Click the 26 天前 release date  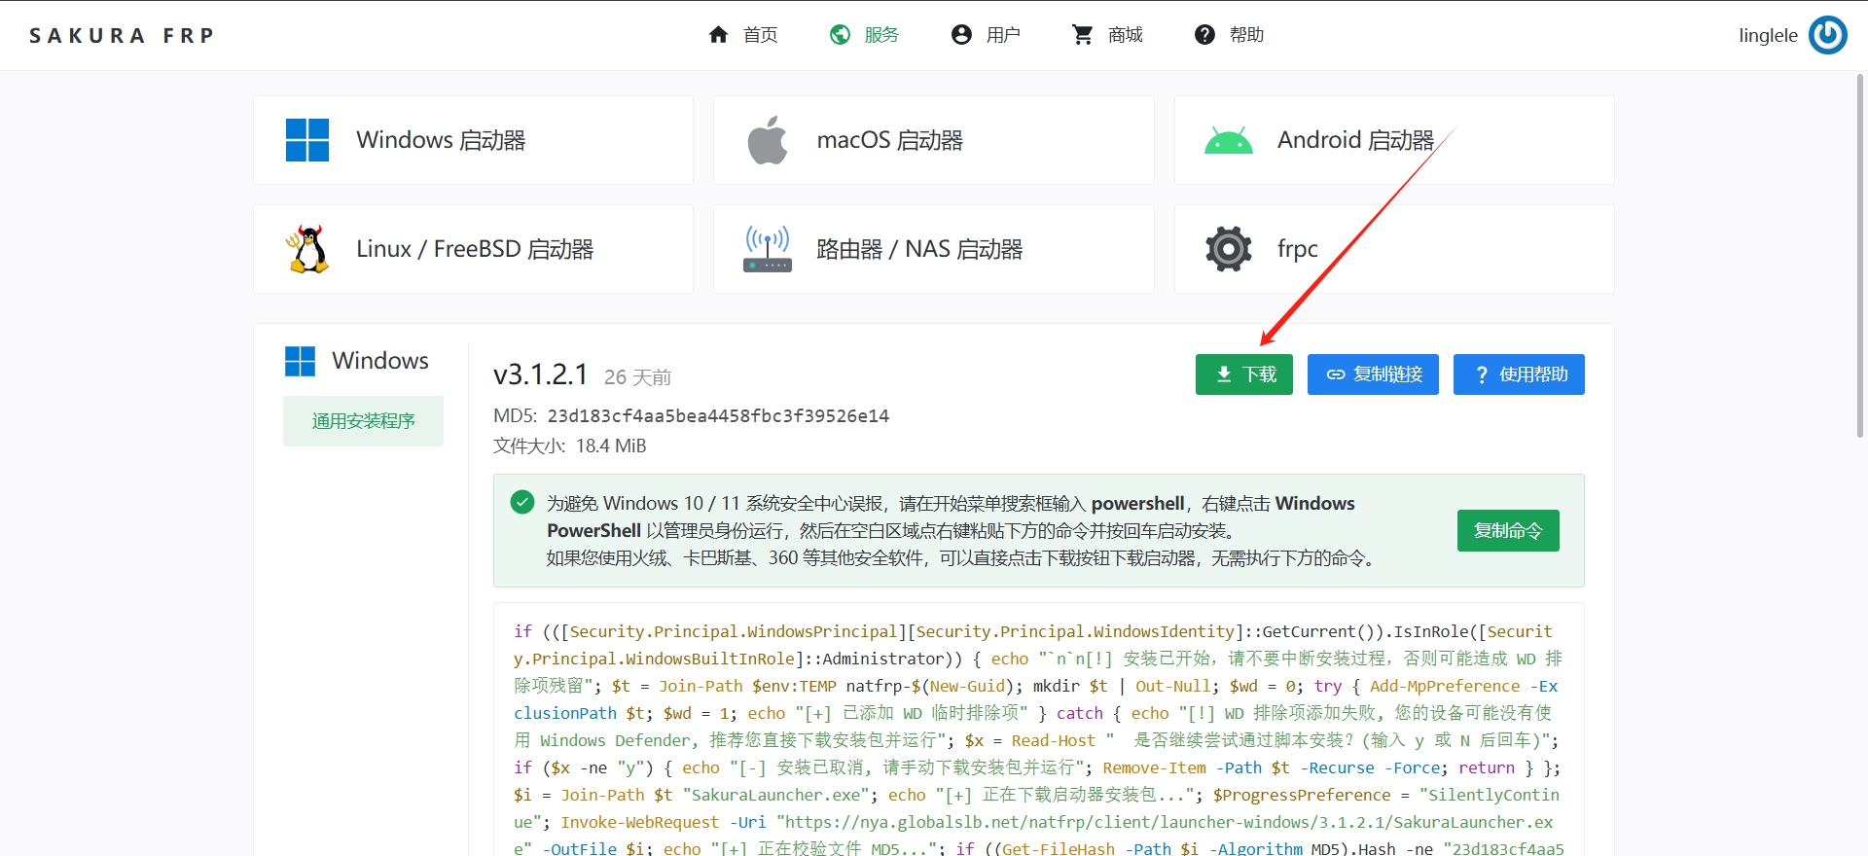point(637,377)
